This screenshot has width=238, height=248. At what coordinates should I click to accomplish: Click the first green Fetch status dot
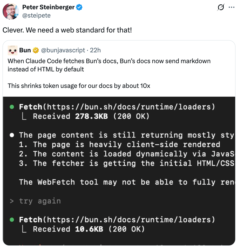[12, 107]
